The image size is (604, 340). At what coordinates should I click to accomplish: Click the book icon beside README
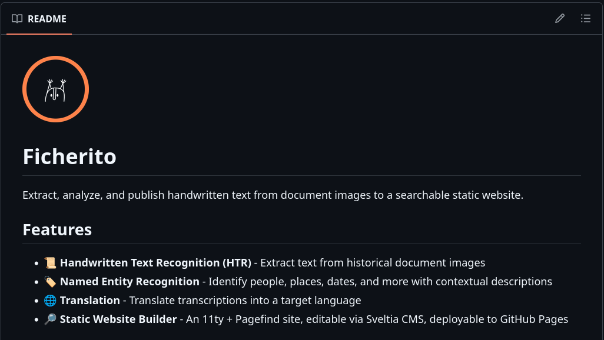(17, 18)
